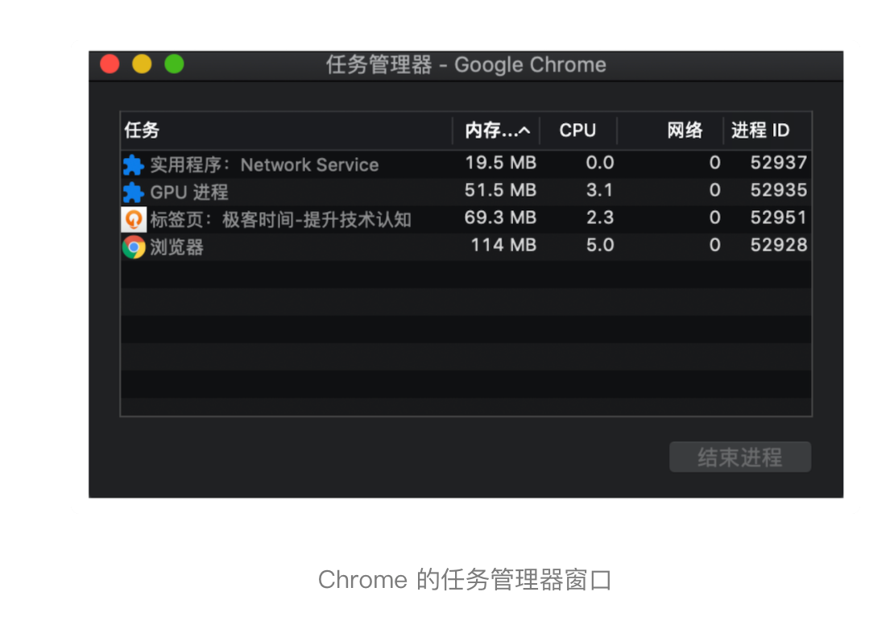The width and height of the screenshot is (894, 625).
Task: Select the 实用程序: Network Service row
Action: [466, 165]
